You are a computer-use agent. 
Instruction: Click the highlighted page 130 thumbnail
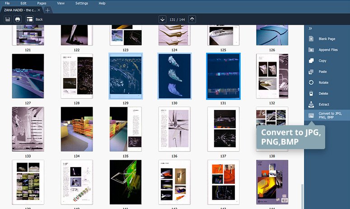(174, 76)
